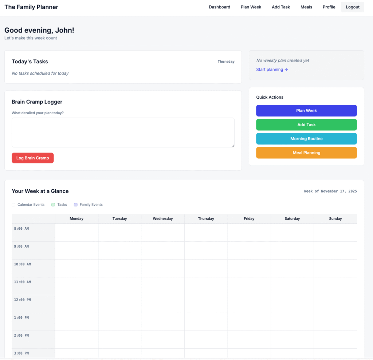Click the green Add Task quick action
The height and width of the screenshot is (360, 373).
point(306,124)
